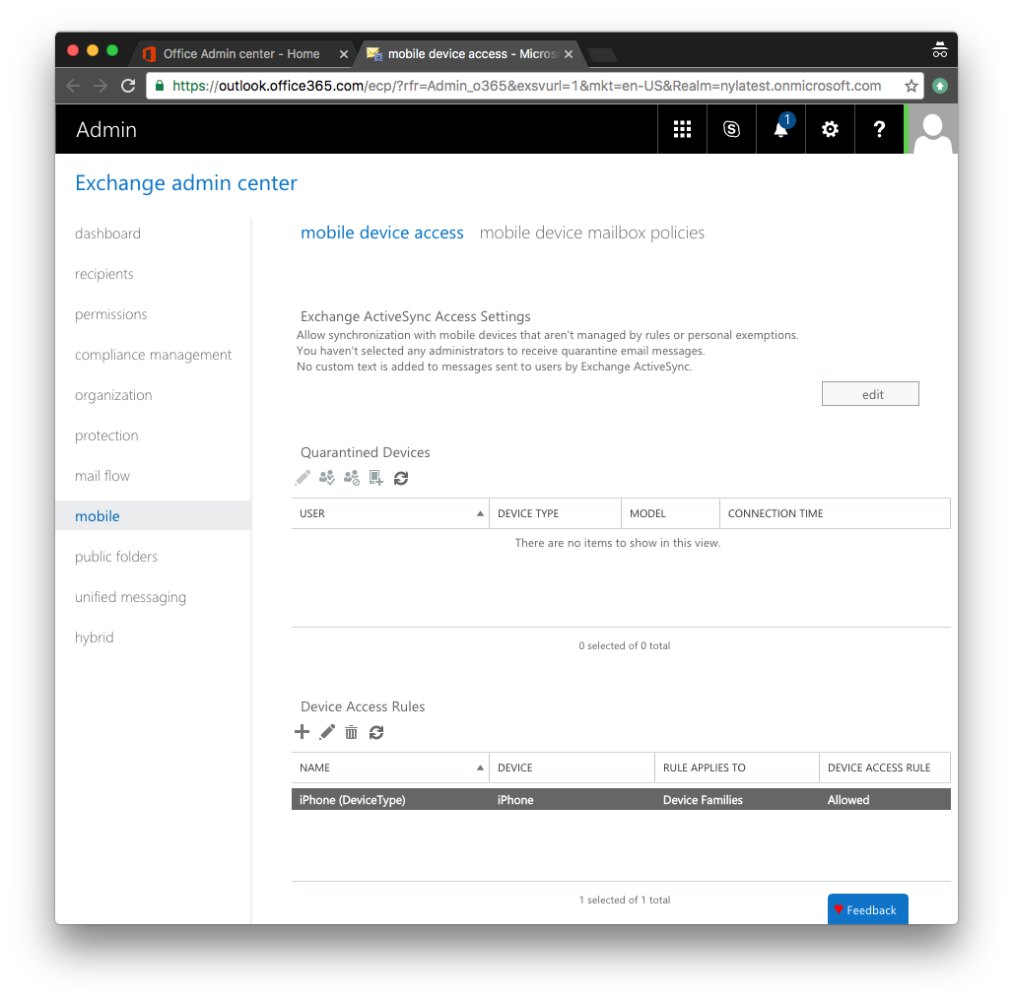The width and height of the screenshot is (1013, 1003).
Task: Edit Exchange ActiveSync Access Settings
Action: point(870,393)
